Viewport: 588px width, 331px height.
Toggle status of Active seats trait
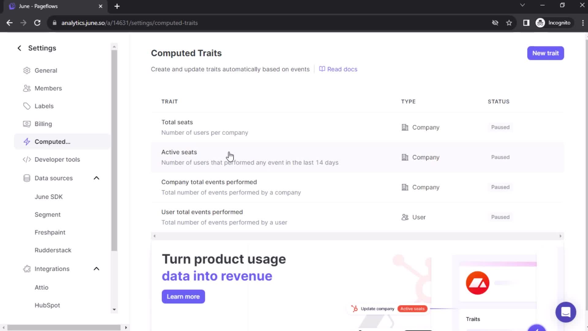[500, 157]
